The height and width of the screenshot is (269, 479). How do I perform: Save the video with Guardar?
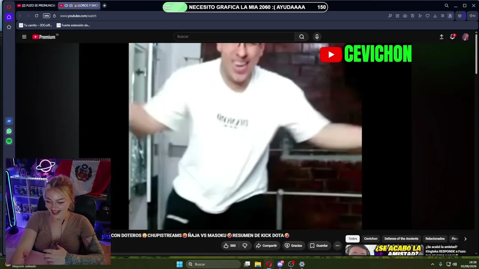(x=319, y=245)
